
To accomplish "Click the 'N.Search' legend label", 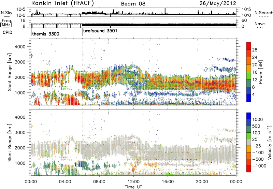I will coord(263,13).
